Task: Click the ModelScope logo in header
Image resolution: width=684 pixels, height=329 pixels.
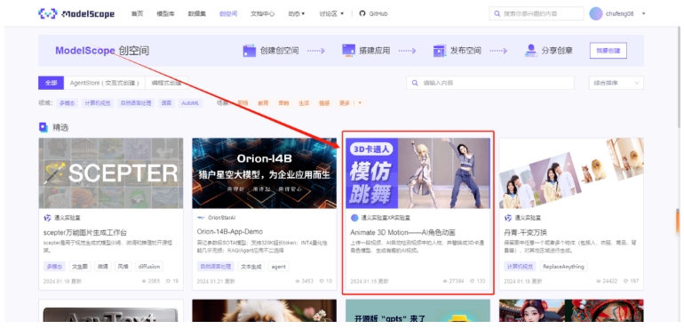Action: click(76, 13)
